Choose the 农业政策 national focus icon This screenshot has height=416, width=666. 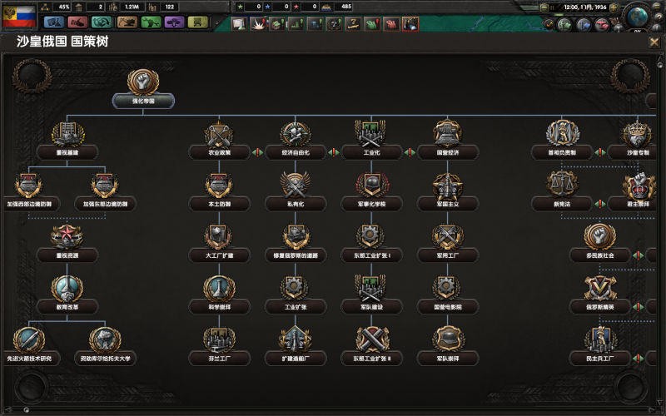tap(220, 133)
